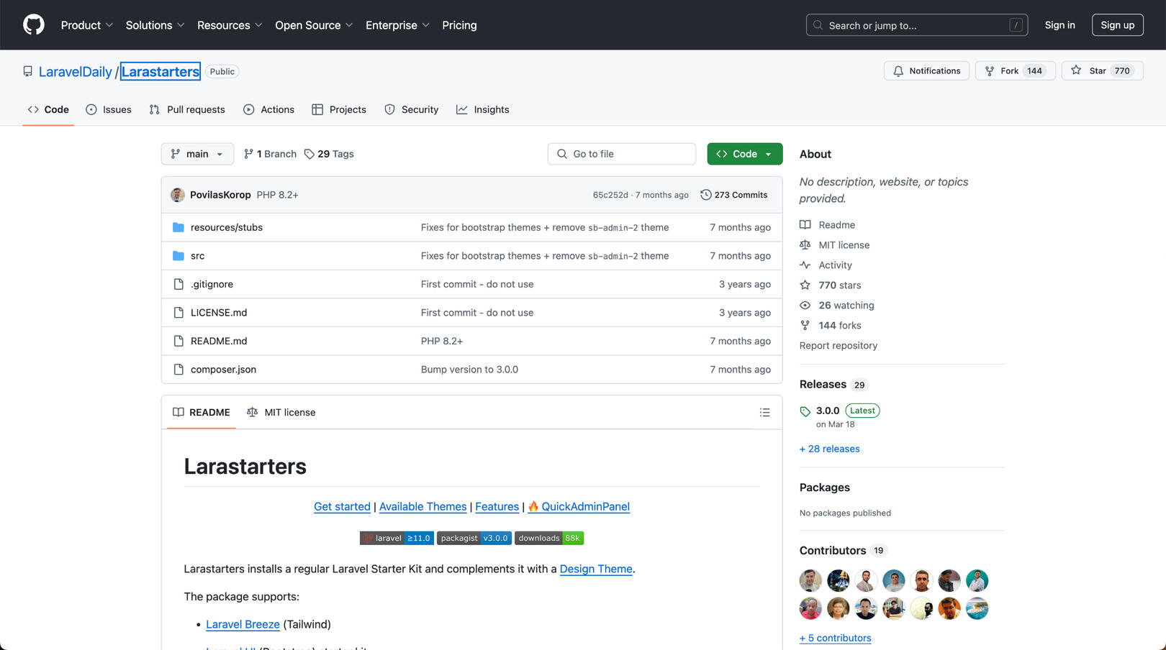Open the README outline list icon
The image size is (1166, 650).
pyautogui.click(x=764, y=412)
